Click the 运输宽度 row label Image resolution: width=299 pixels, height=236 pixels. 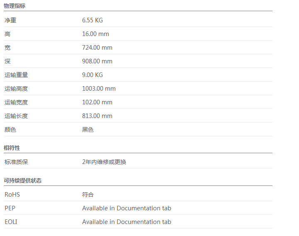click(x=16, y=102)
